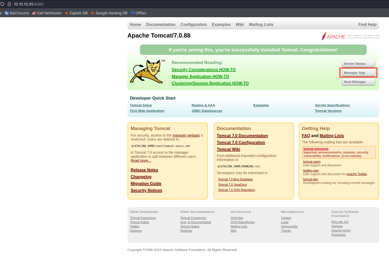Screen dimensions: 389x258
Task: Open the Migration Guide link
Action: pos(146,184)
